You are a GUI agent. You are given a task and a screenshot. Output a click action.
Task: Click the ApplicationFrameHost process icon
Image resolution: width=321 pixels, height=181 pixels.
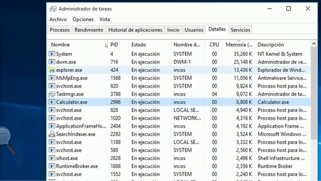pyautogui.click(x=52, y=126)
